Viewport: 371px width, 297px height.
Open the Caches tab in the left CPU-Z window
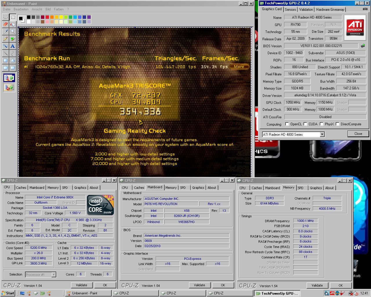(x=21, y=188)
